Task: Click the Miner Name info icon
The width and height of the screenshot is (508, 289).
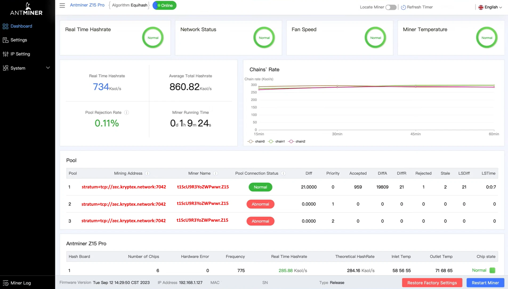Action: (x=216, y=173)
